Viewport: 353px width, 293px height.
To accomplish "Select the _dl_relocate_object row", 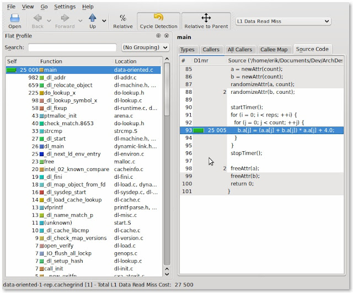I will [83, 86].
